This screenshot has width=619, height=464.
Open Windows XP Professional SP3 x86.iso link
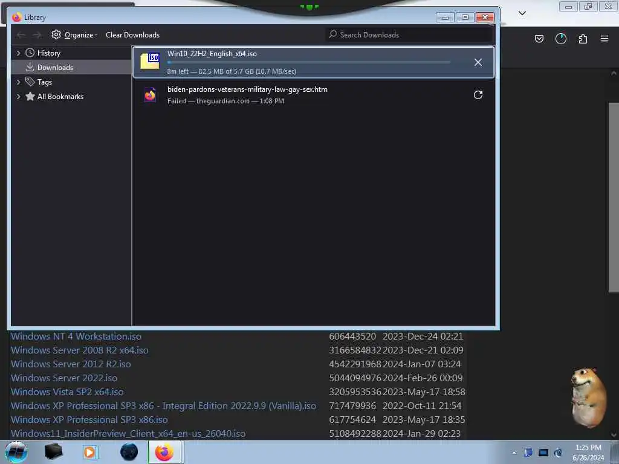click(89, 419)
